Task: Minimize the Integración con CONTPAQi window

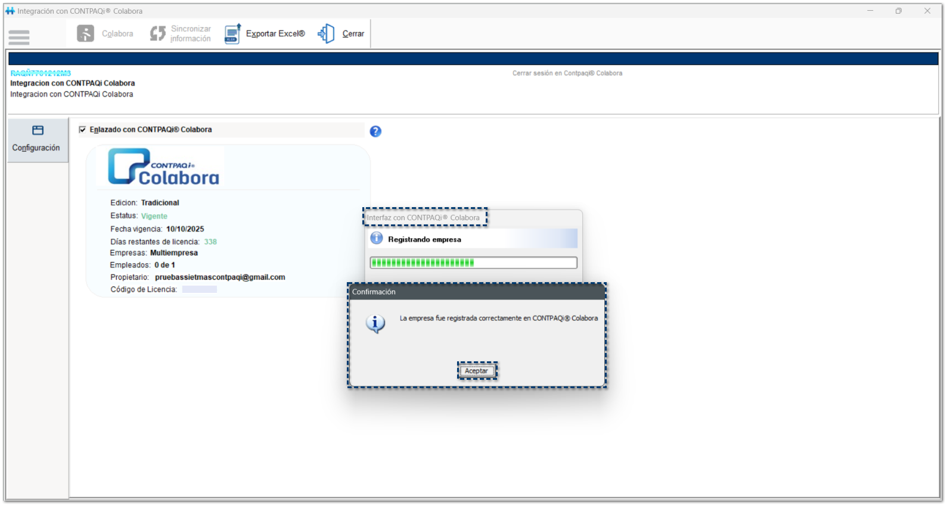Action: (870, 11)
